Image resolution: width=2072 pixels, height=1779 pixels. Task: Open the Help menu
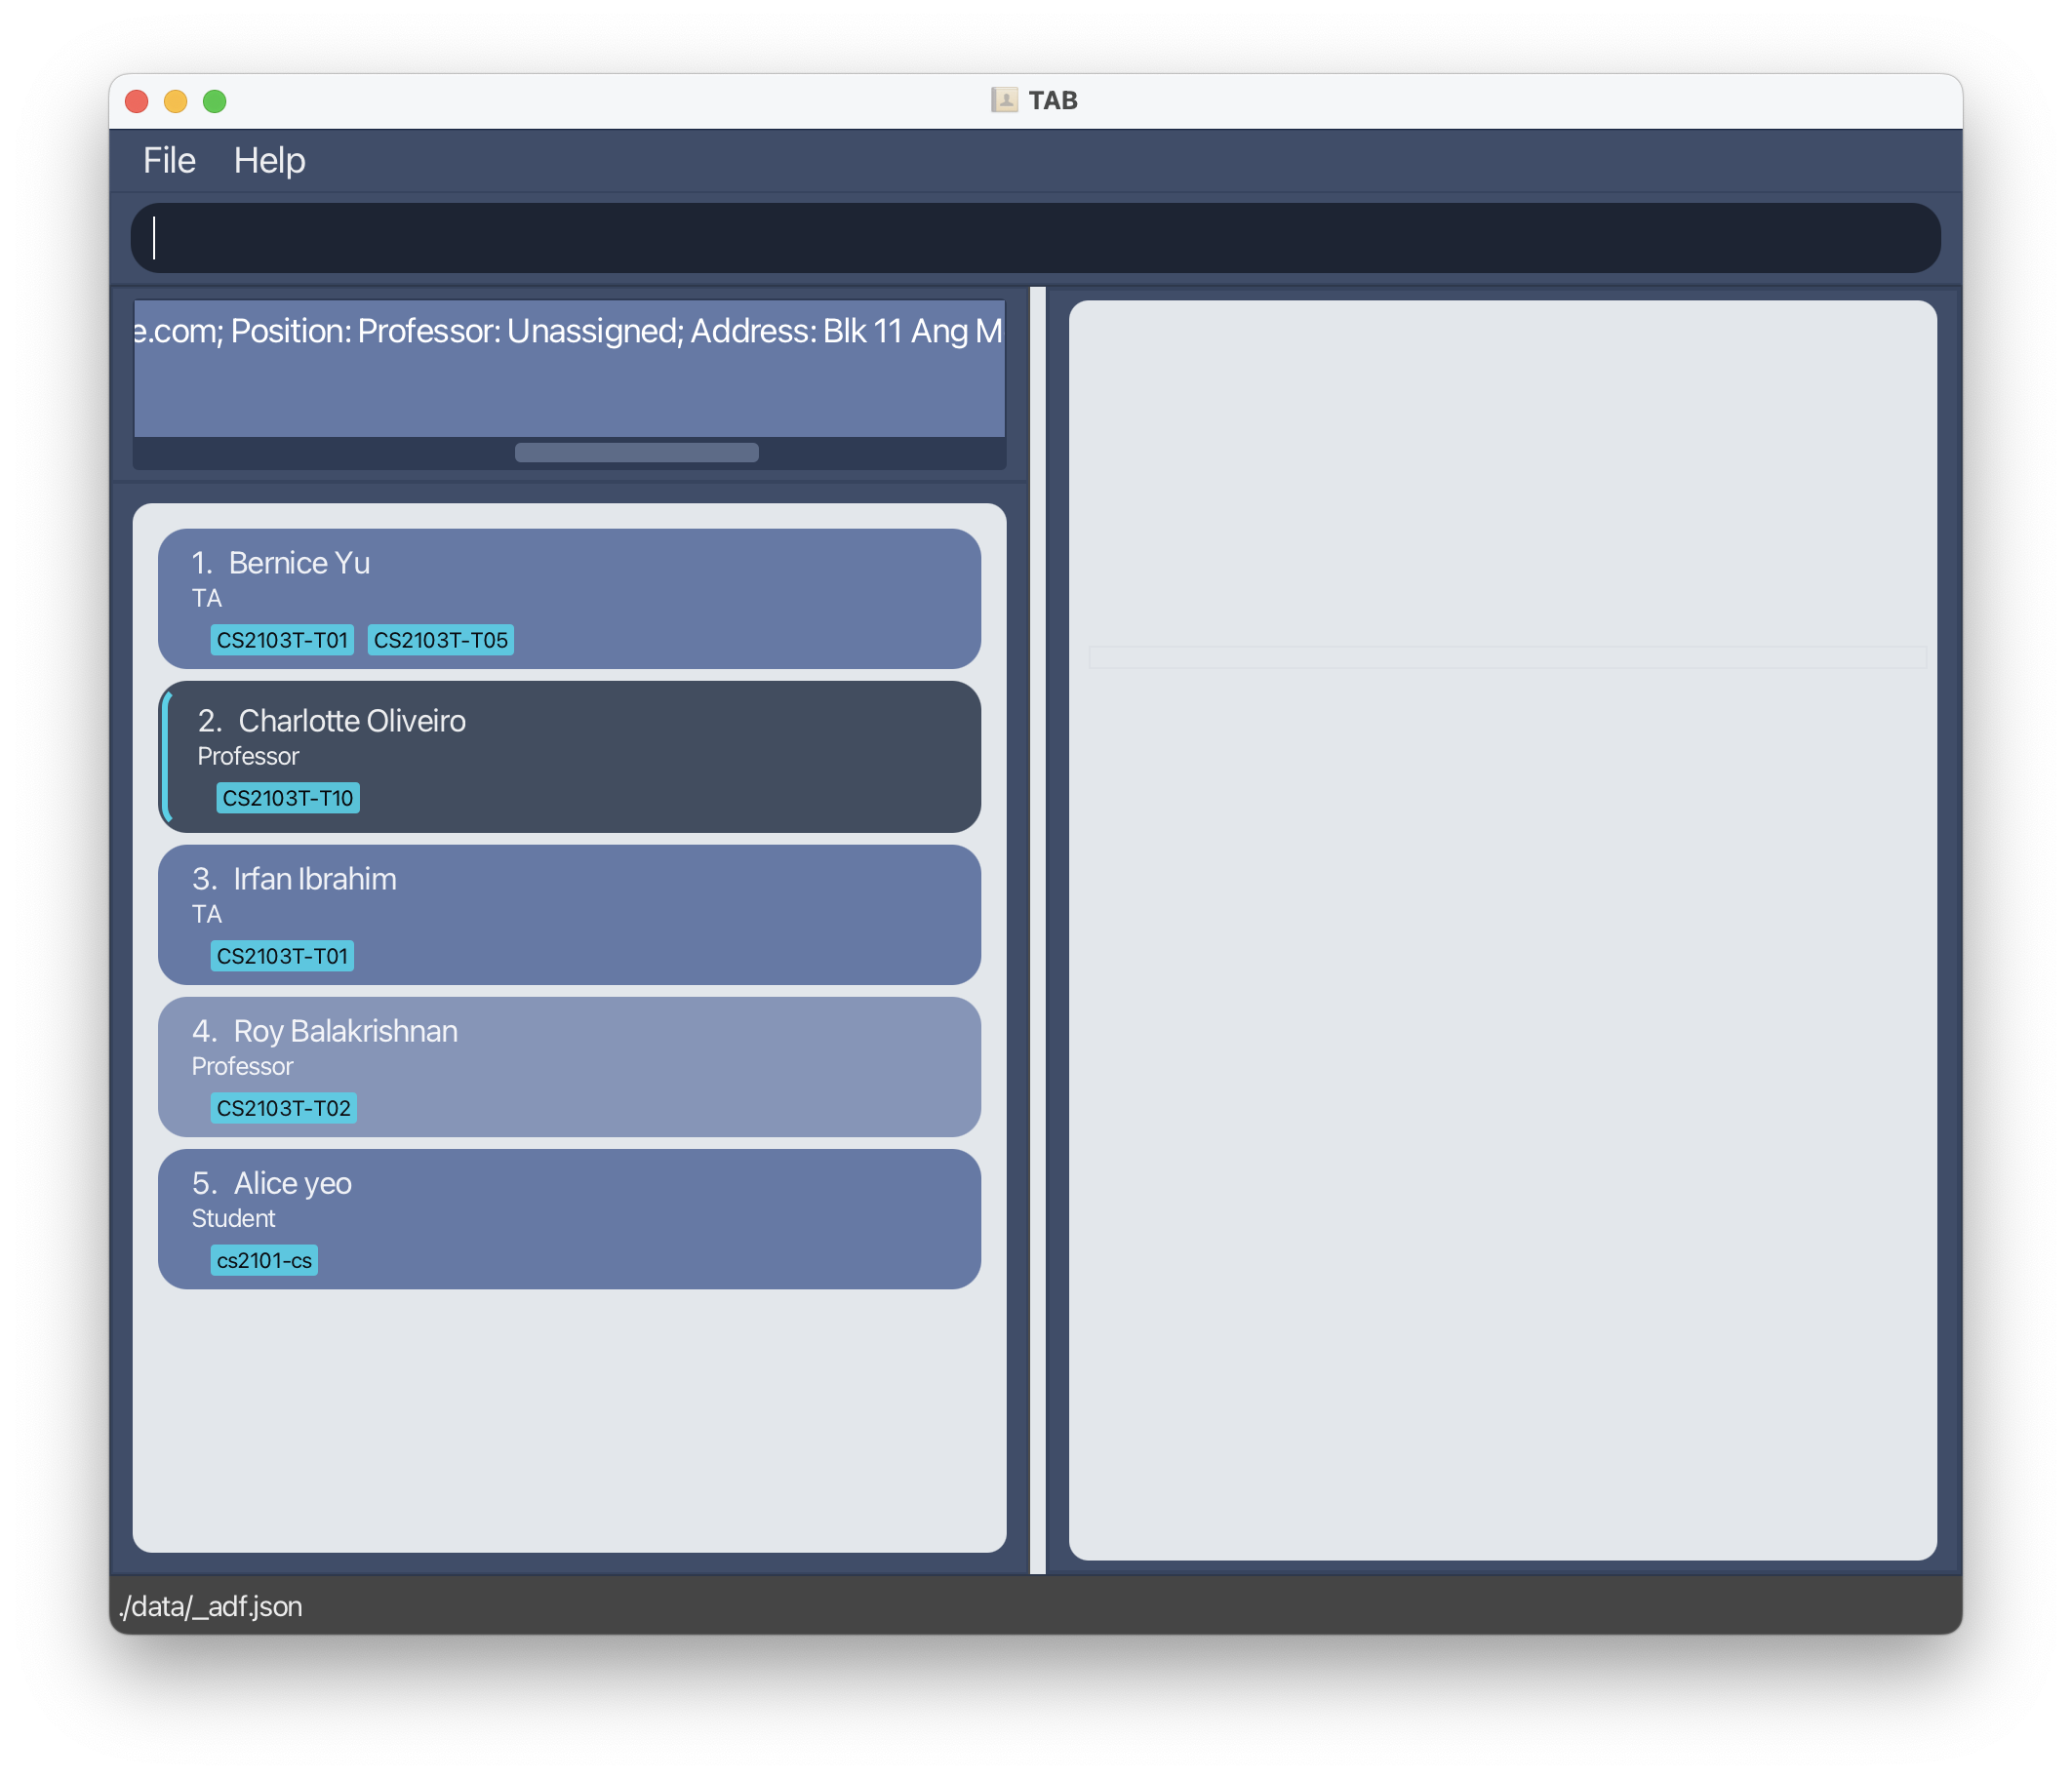point(269,160)
